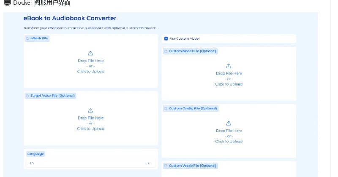Click 'Click to Upload' in Custom Config File box
The height and width of the screenshot is (177, 338).
229,141
